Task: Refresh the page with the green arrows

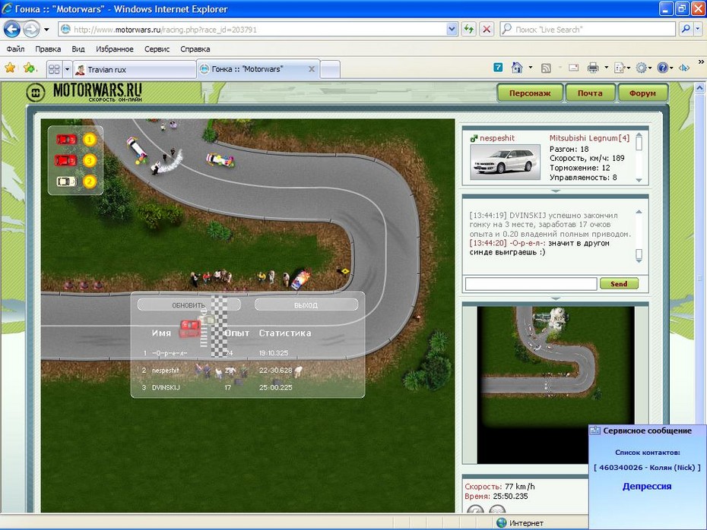Action: click(469, 30)
